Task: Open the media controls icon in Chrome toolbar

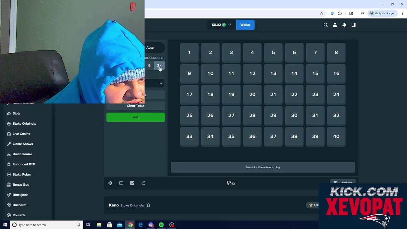Action: click(362, 13)
